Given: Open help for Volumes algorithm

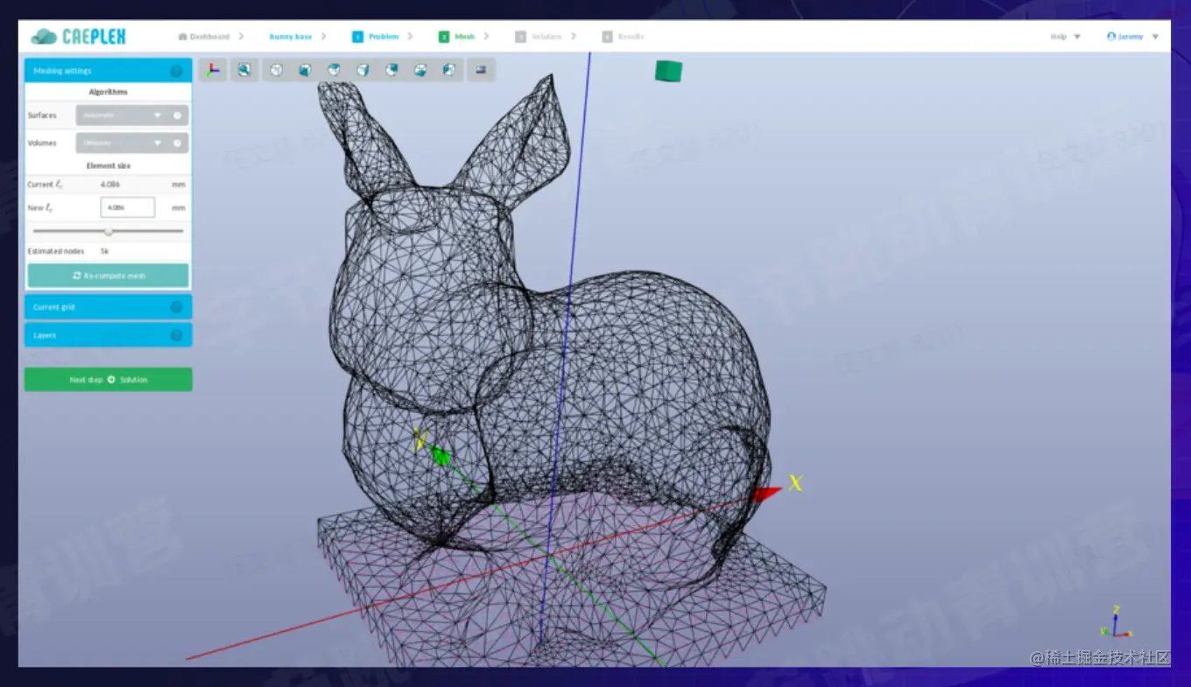Looking at the screenshot, I should 177,143.
